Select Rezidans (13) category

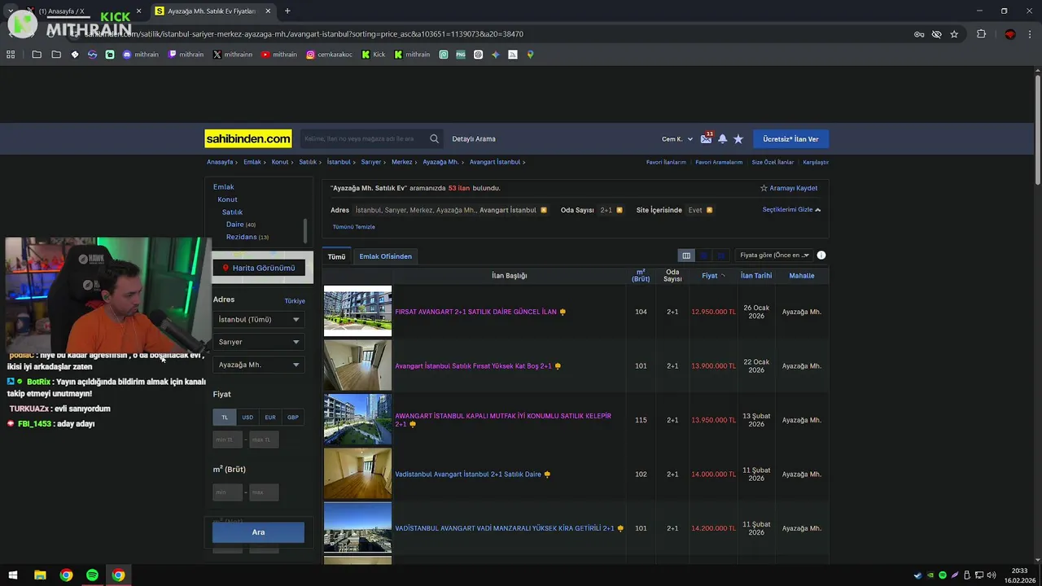[x=247, y=237]
